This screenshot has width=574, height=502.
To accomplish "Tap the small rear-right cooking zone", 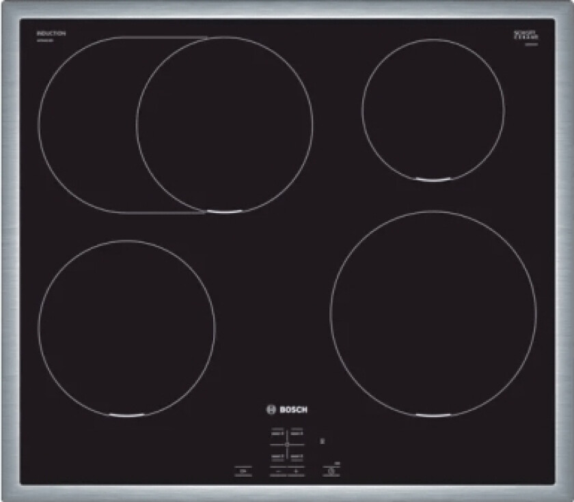I will click(433, 110).
